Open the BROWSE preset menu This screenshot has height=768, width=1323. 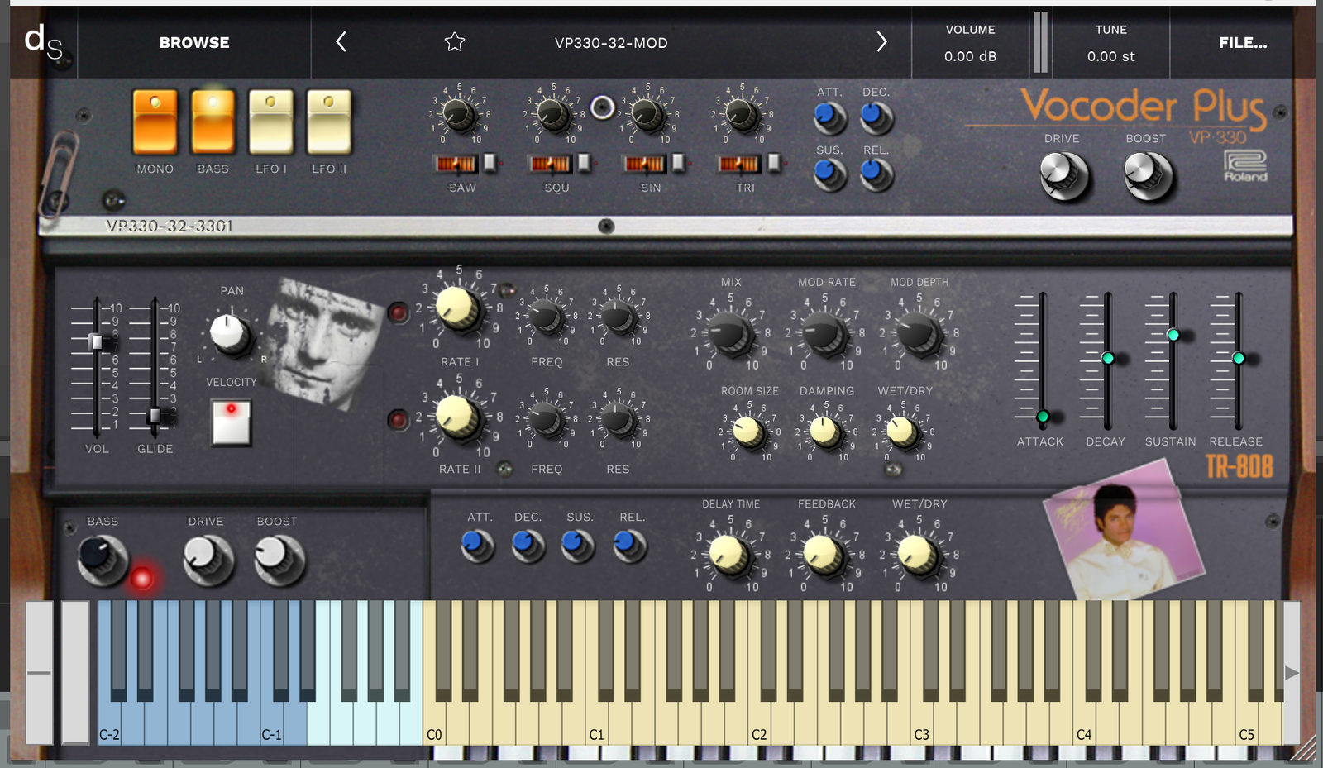coord(194,42)
